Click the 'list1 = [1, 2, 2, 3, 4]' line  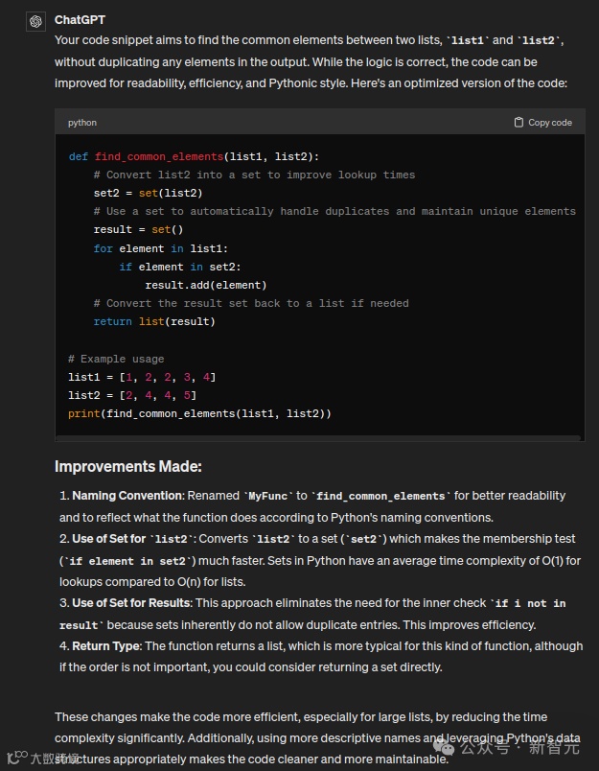point(142,377)
